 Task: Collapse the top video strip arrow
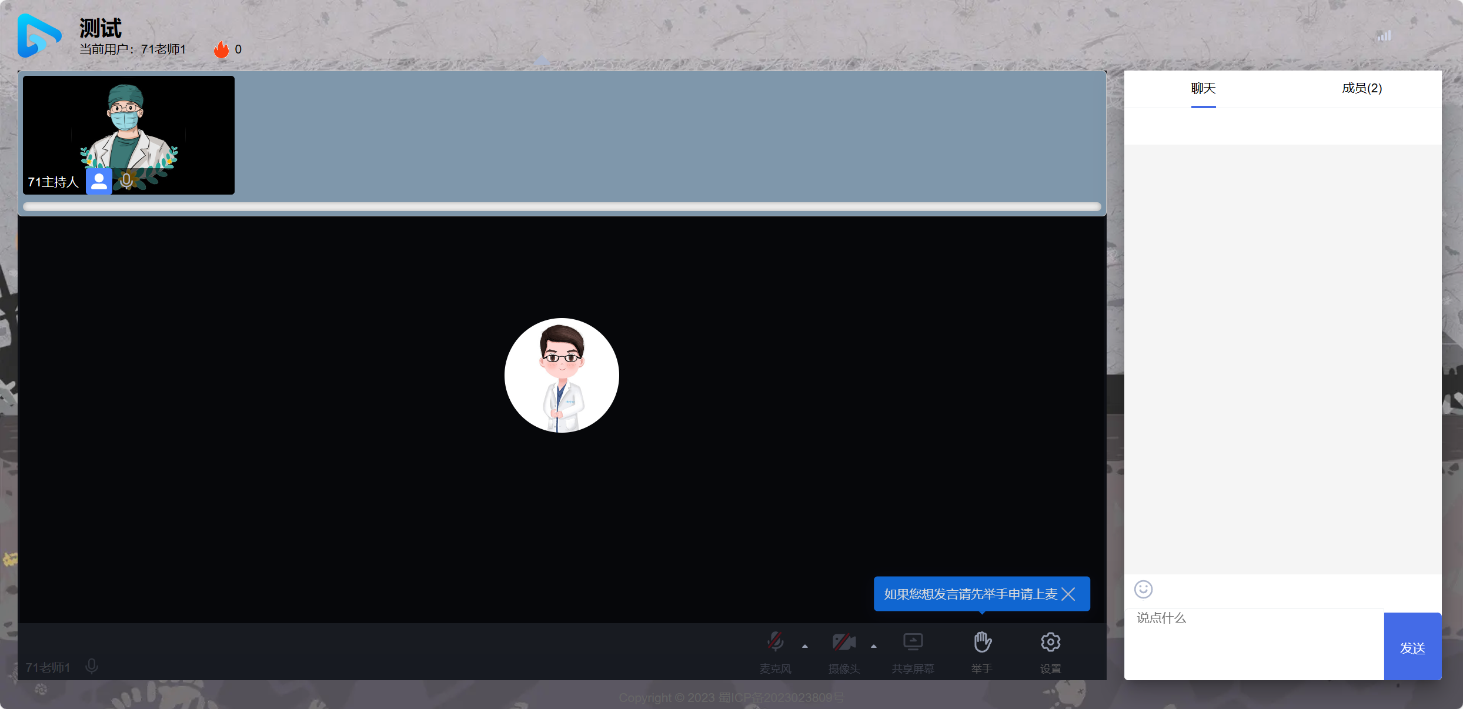(542, 61)
